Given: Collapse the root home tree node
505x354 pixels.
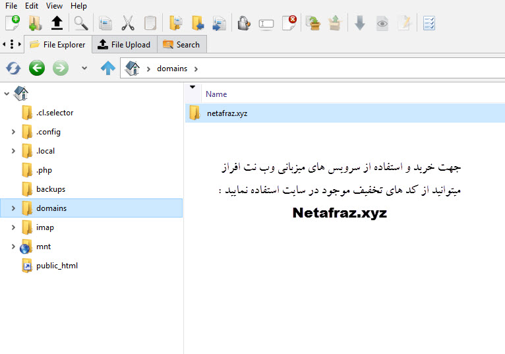Looking at the screenshot, I should pos(7,94).
